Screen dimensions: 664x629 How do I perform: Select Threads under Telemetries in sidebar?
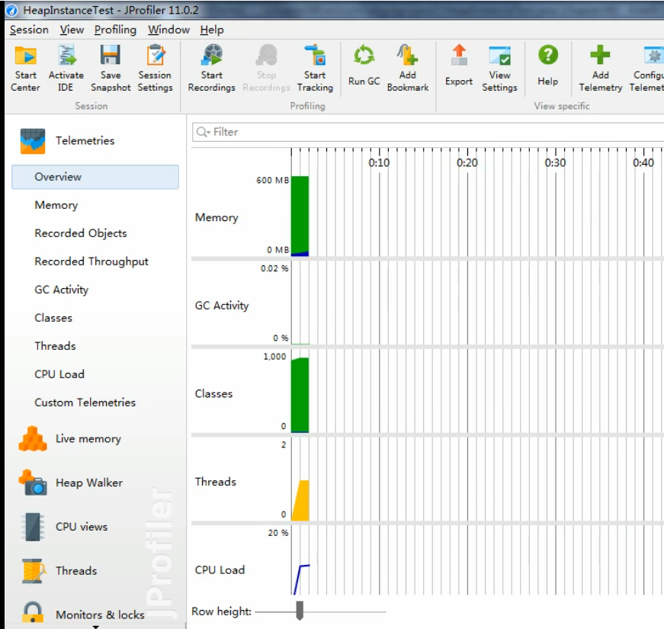[x=55, y=346]
